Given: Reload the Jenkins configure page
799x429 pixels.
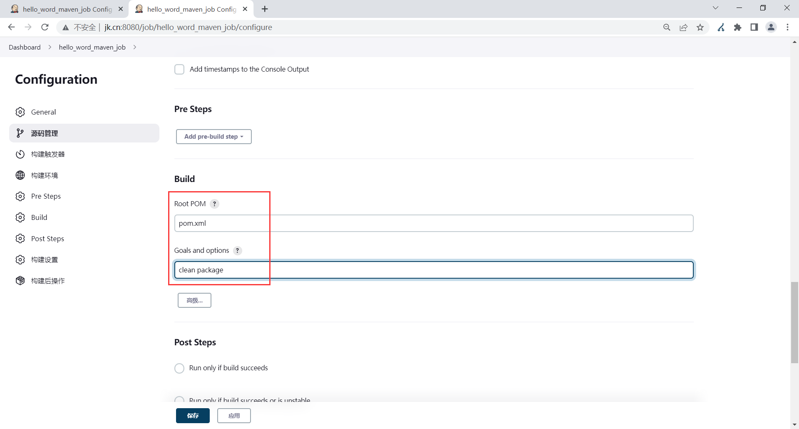Looking at the screenshot, I should (x=45, y=27).
